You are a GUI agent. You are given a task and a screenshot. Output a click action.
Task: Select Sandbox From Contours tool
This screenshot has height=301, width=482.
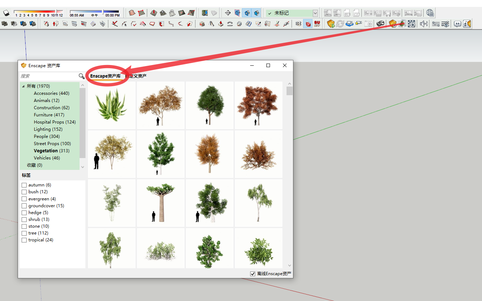[132, 13]
